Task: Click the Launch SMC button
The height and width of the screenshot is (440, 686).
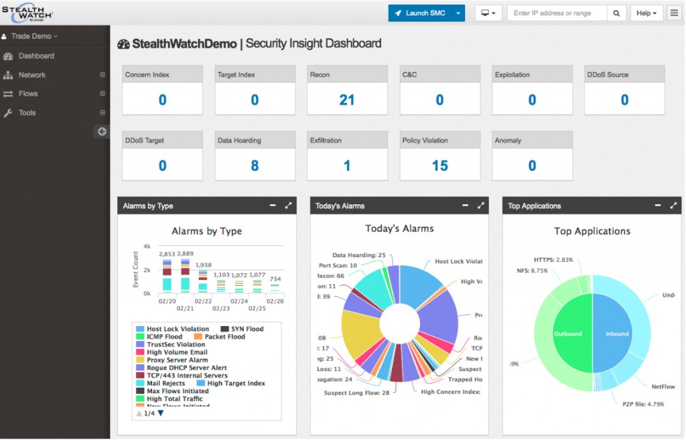Action: point(421,13)
